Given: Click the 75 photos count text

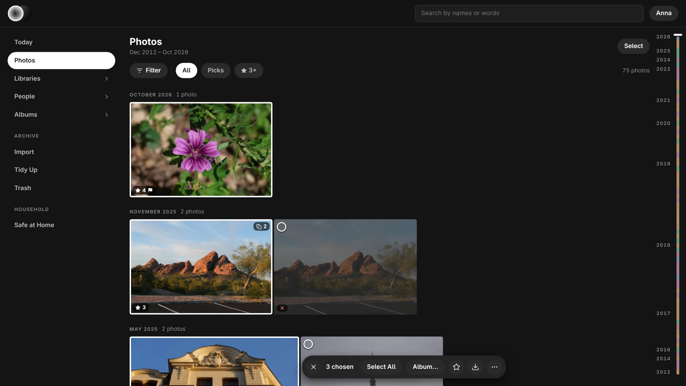Looking at the screenshot, I should coord(636,70).
